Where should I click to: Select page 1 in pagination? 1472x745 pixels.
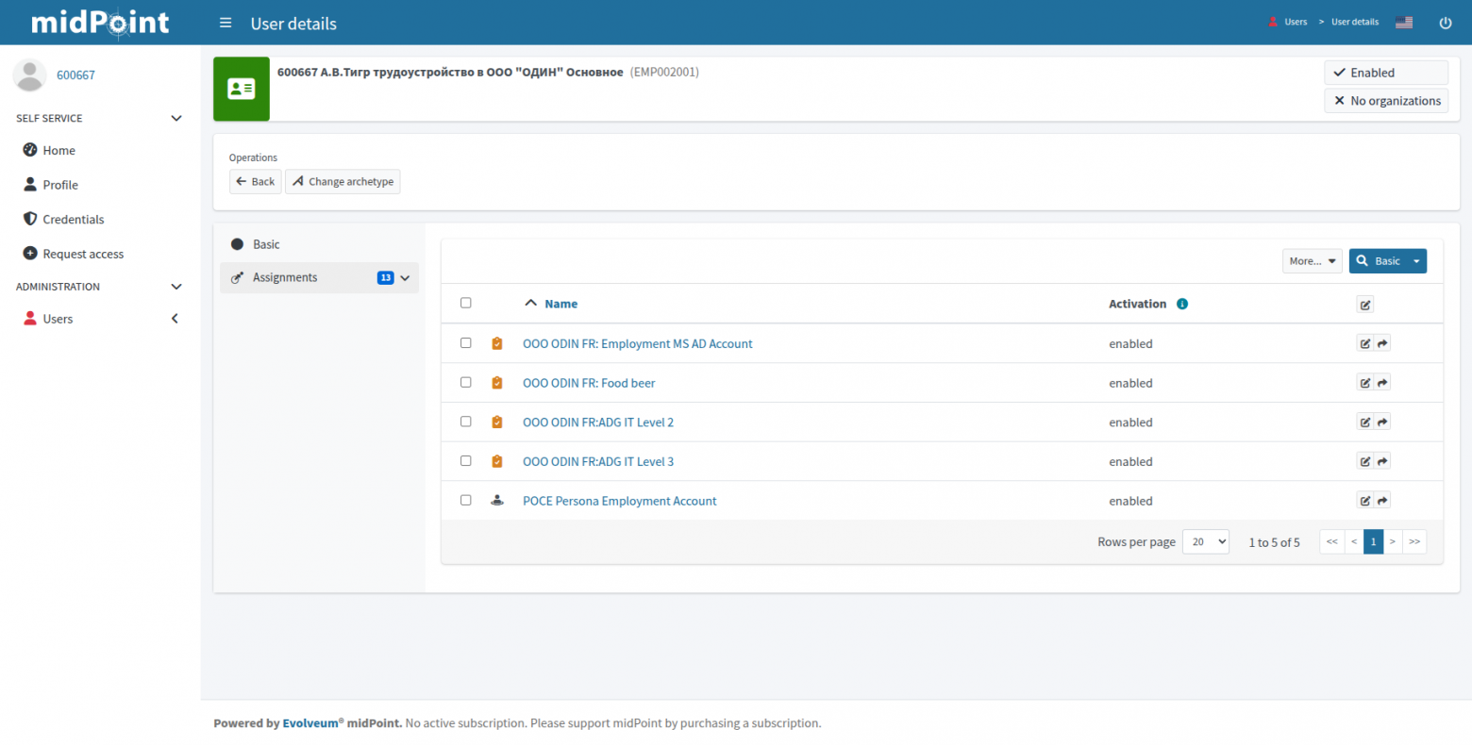(x=1374, y=541)
